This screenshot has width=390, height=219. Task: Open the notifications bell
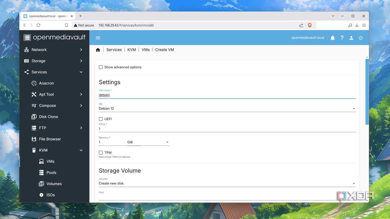click(x=333, y=38)
